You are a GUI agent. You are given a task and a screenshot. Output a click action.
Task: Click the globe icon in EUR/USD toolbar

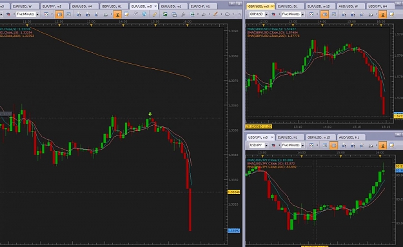144,14
